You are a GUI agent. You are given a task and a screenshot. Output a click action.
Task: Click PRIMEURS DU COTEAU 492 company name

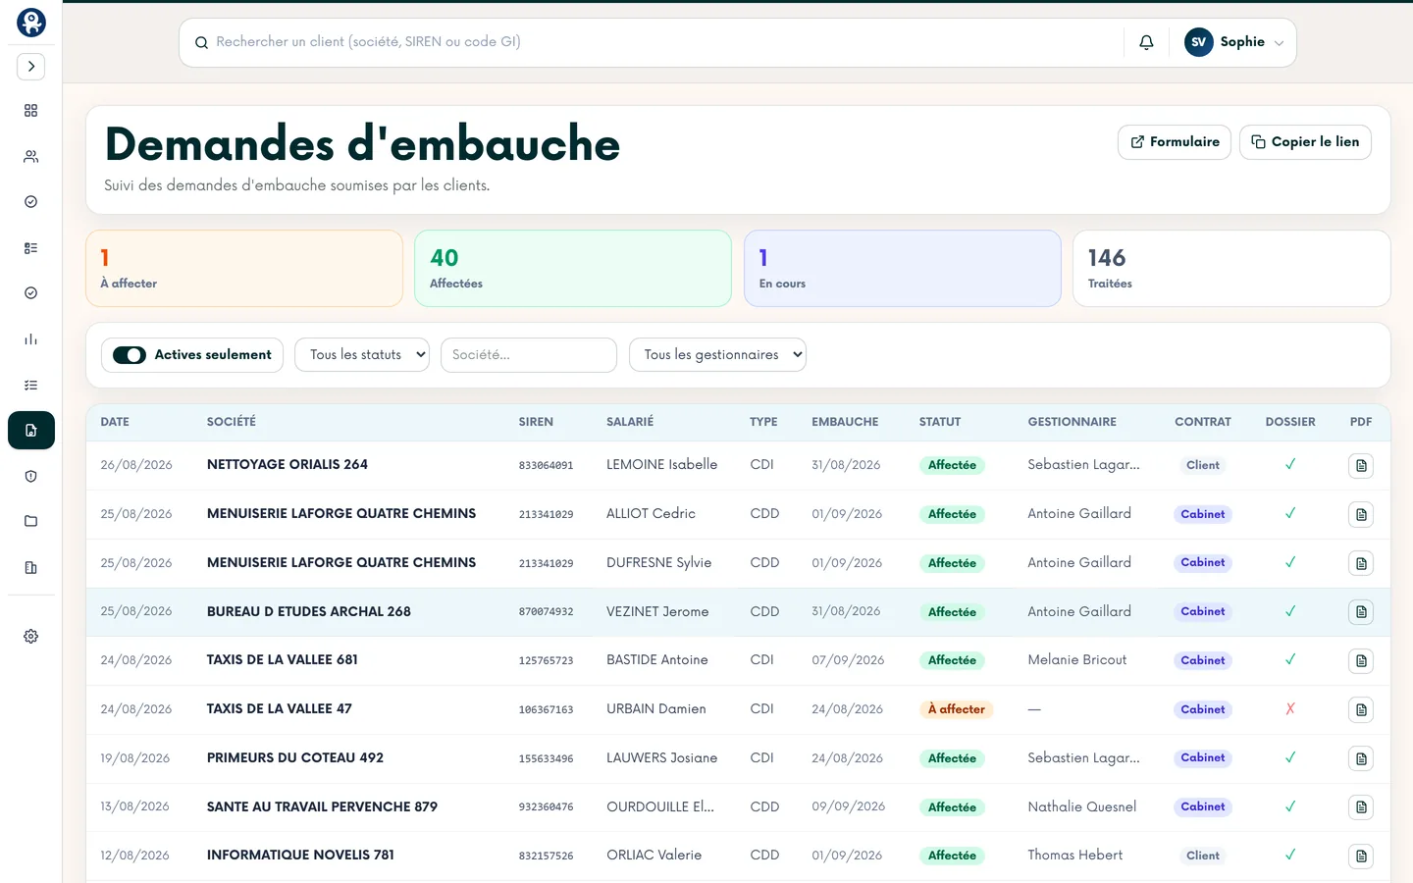click(295, 757)
